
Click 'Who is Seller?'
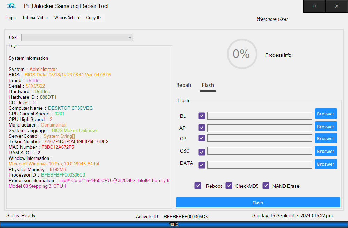[67, 17]
